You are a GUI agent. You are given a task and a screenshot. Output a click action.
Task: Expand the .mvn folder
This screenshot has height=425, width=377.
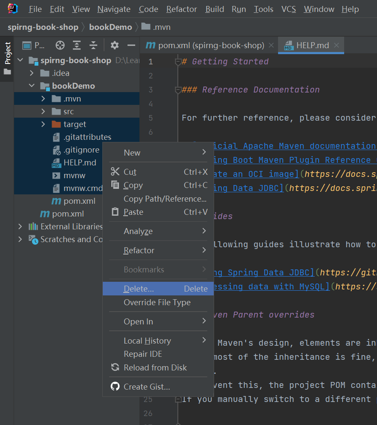(43, 98)
